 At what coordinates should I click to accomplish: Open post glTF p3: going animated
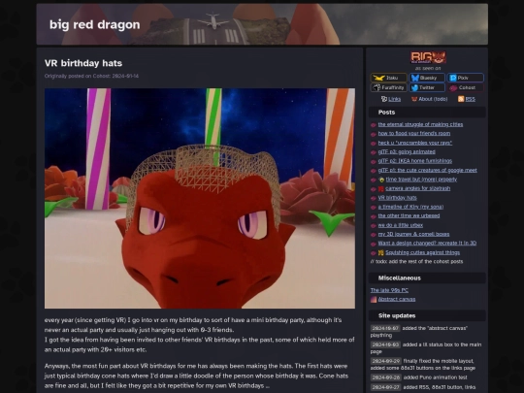pos(407,151)
